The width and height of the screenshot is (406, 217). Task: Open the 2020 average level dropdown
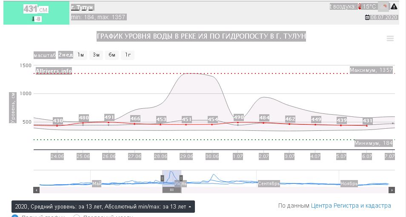[103, 207]
